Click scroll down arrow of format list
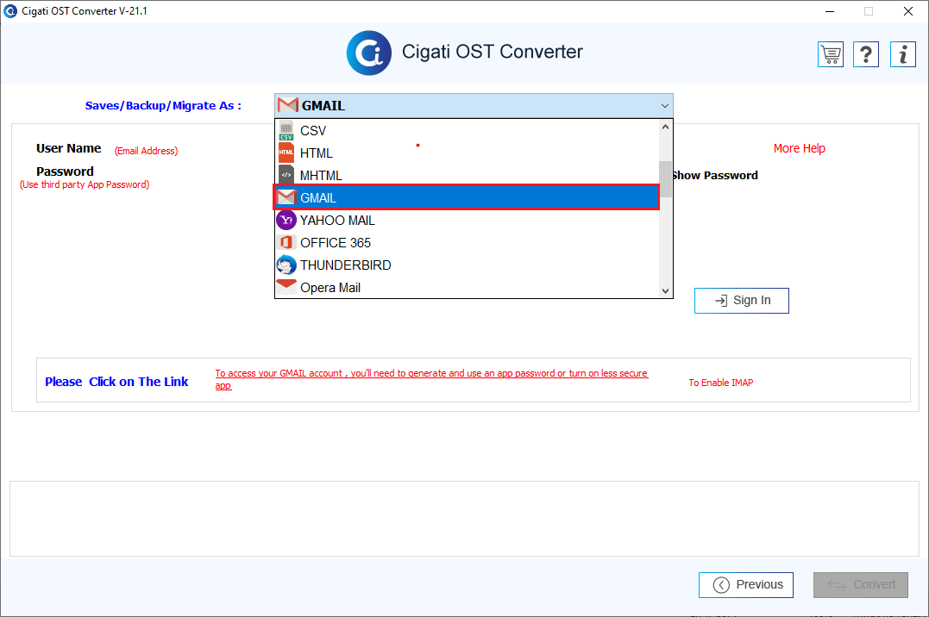Screen dimensions: 929x617 tap(665, 290)
